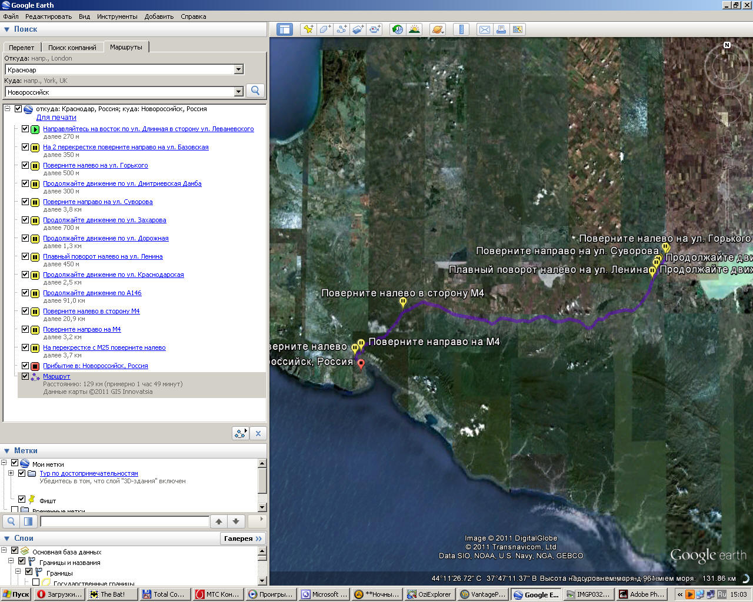The image size is (753, 602).
Task: Open OziExplorer from the taskbar
Action: 430,594
